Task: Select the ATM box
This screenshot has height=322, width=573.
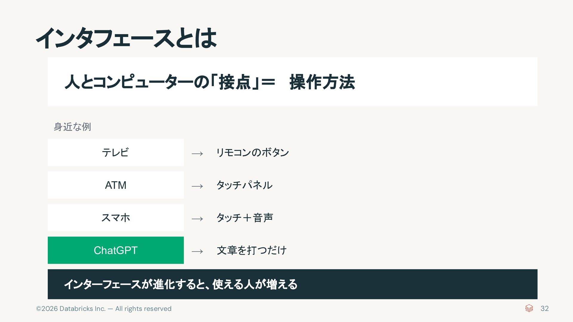Action: click(x=115, y=185)
